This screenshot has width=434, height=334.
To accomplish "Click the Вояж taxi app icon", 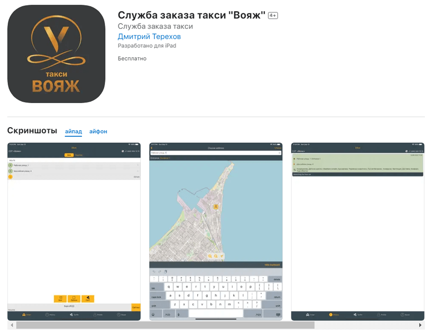I will (56, 54).
